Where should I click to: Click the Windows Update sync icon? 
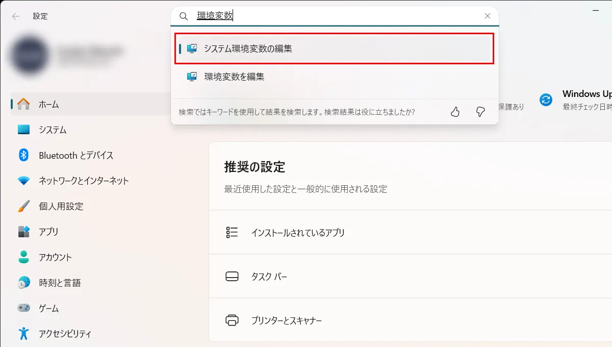(546, 100)
